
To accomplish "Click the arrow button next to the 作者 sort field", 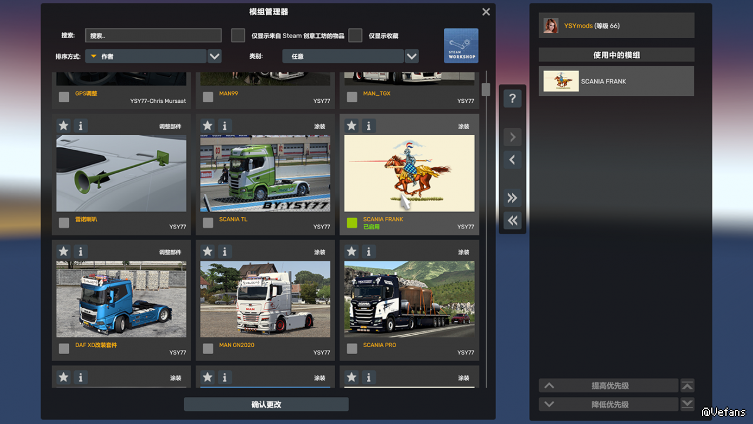I will pos(215,56).
